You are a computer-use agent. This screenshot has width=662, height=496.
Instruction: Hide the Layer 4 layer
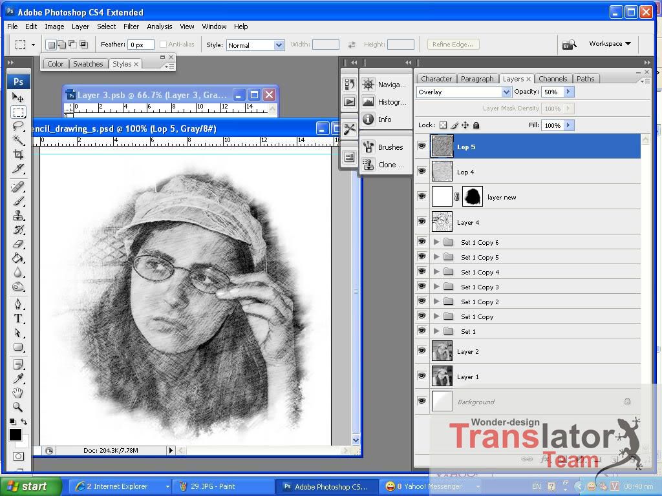pos(422,222)
